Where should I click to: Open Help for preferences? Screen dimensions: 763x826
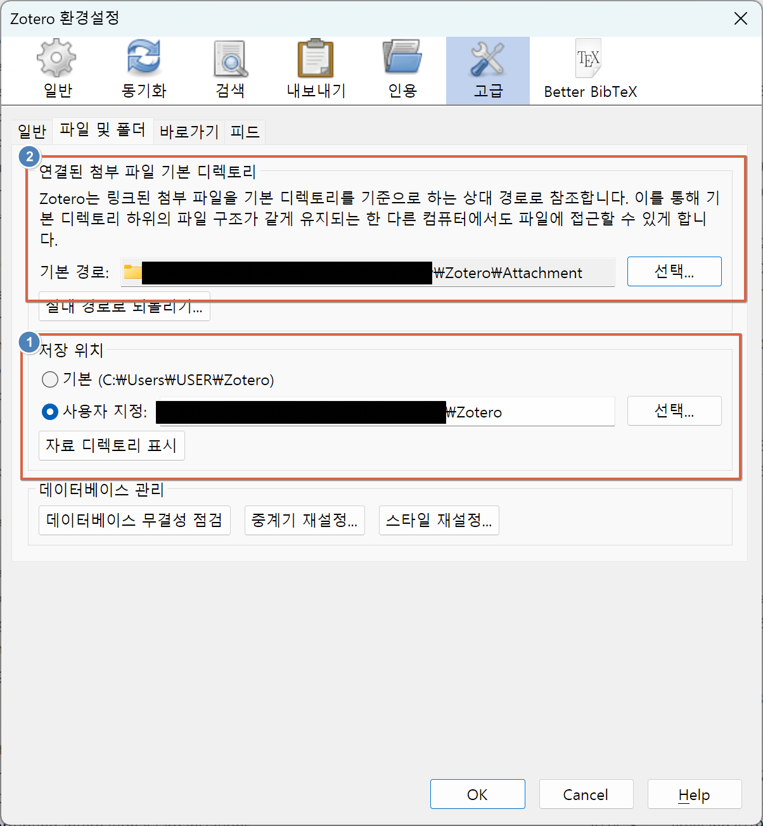tap(695, 794)
